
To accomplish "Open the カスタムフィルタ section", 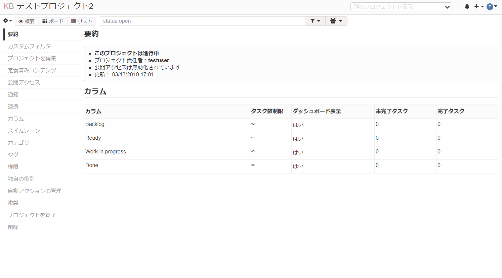I will pos(29,46).
